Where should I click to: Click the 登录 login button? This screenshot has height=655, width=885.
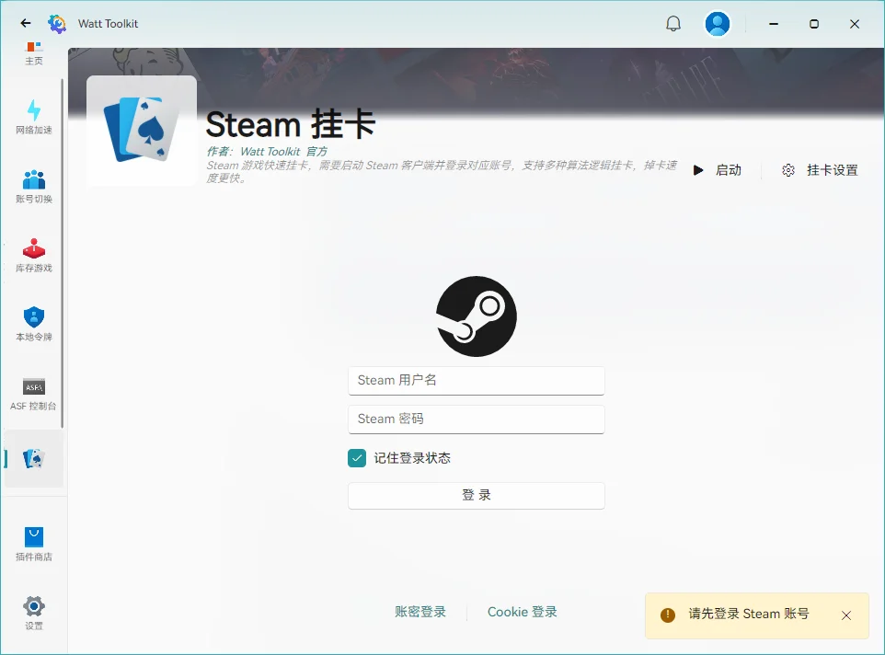coord(477,495)
